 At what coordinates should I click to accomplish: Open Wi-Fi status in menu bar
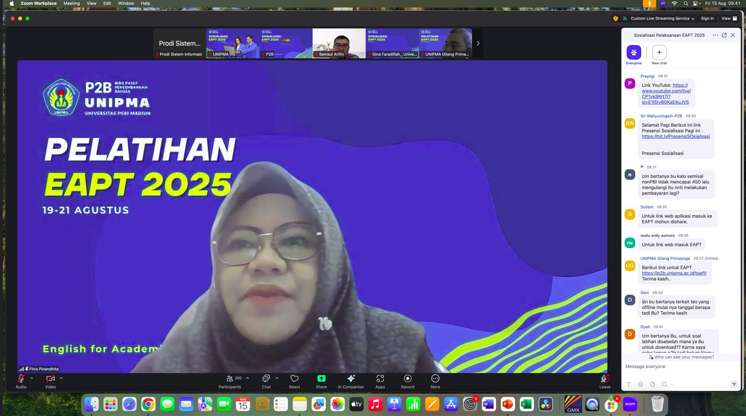(675, 3)
